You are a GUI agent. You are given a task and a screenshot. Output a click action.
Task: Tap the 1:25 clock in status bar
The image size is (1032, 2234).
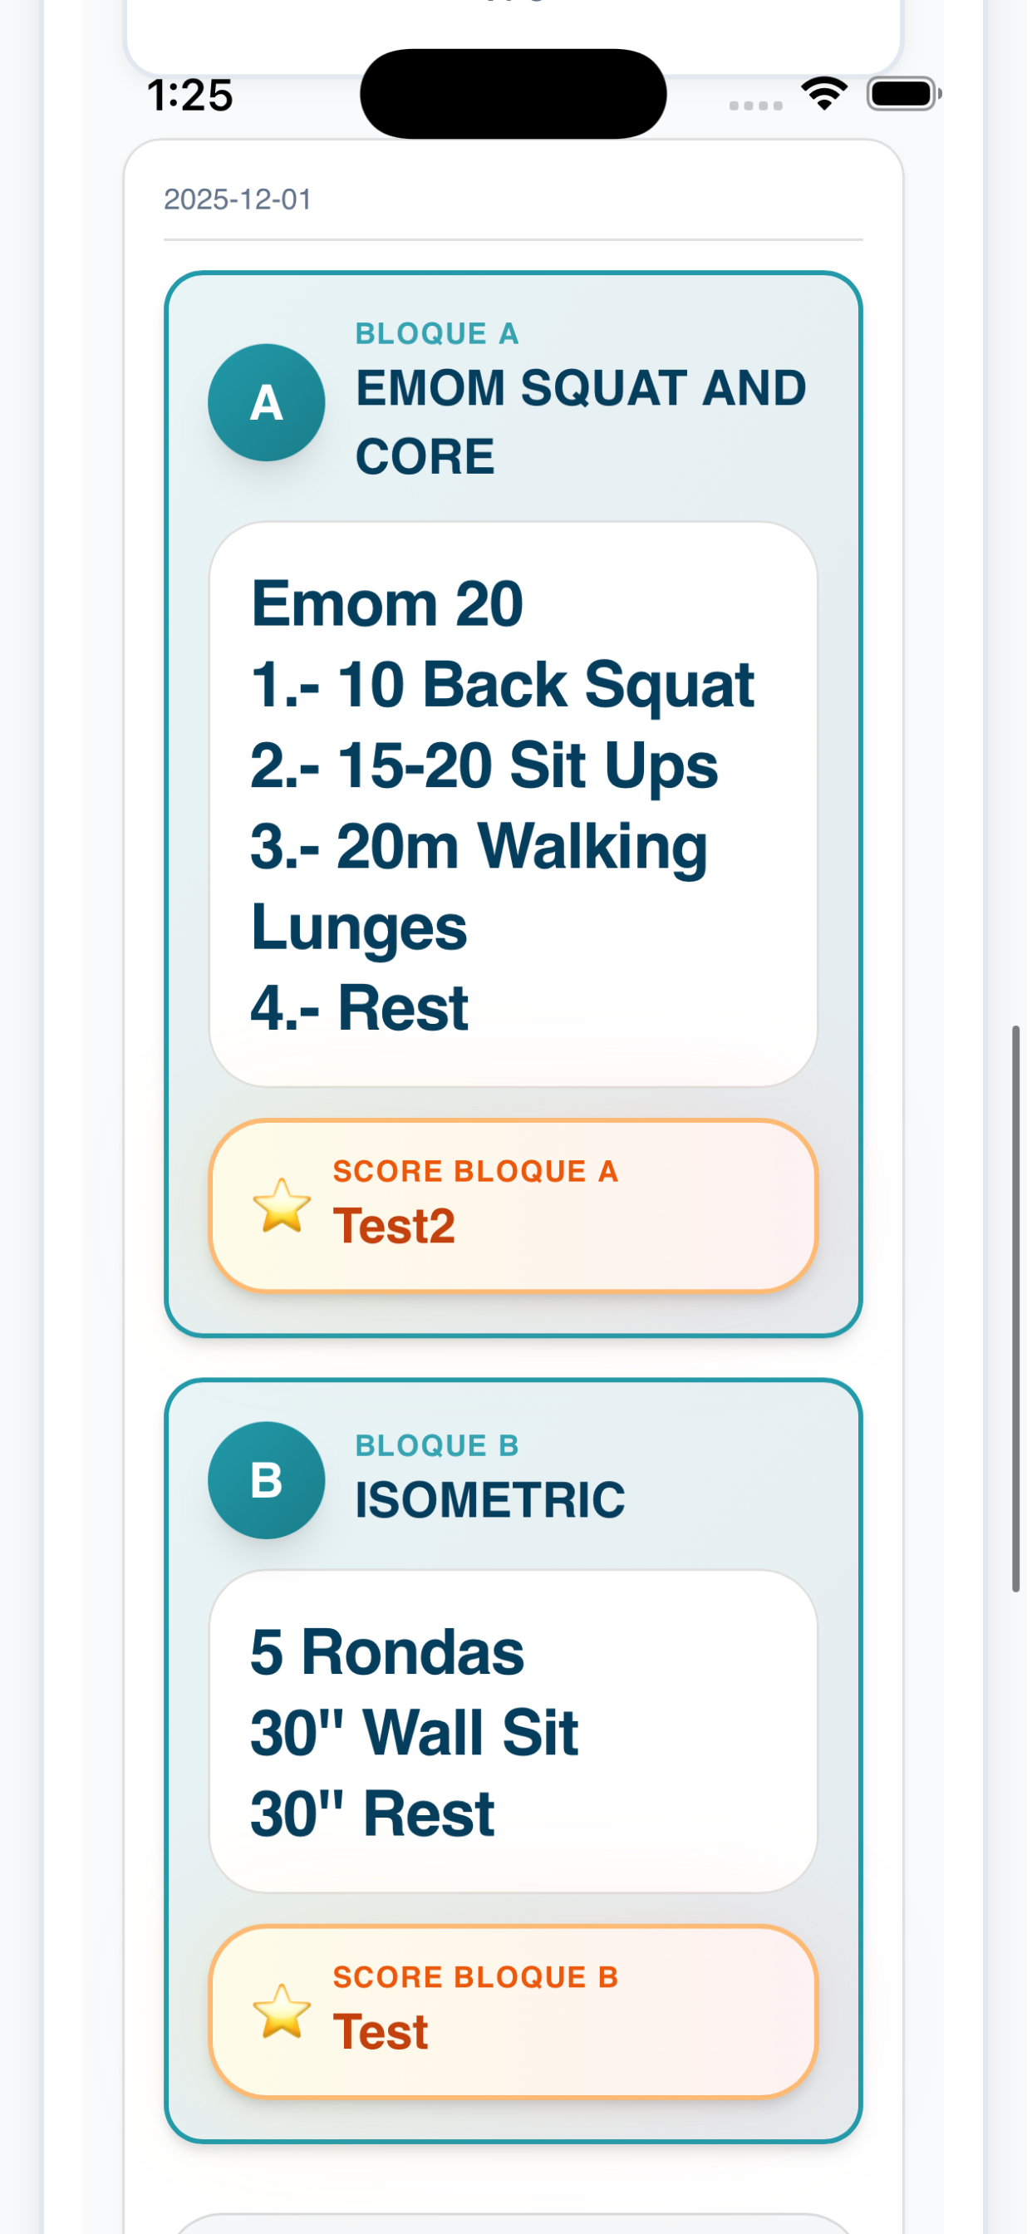pos(191,96)
